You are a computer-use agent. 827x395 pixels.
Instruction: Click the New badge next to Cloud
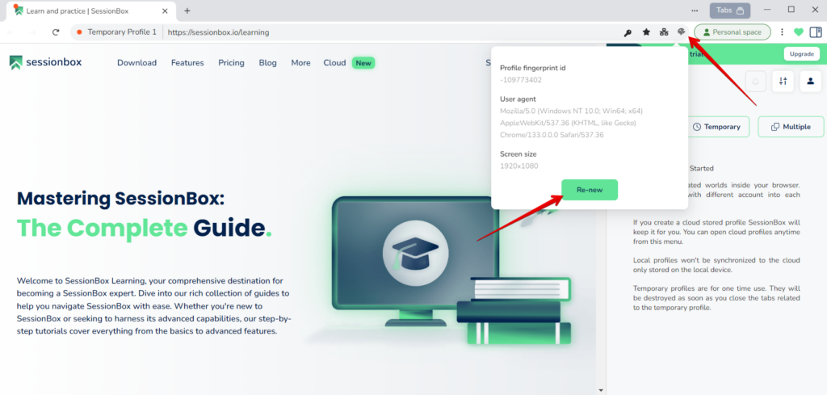click(x=363, y=63)
